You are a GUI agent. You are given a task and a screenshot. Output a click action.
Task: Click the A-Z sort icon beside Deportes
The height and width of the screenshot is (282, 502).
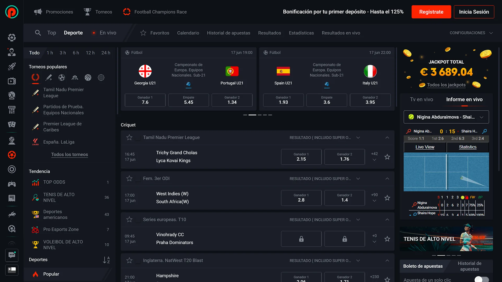click(x=106, y=260)
